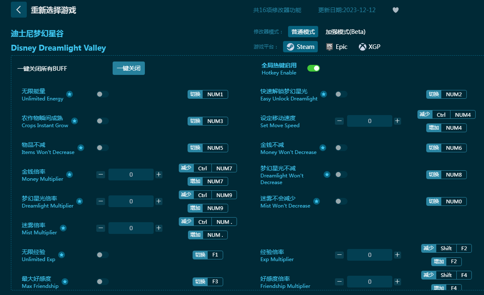Decrease Exp Multiplier with the minus button

pyautogui.click(x=339, y=255)
